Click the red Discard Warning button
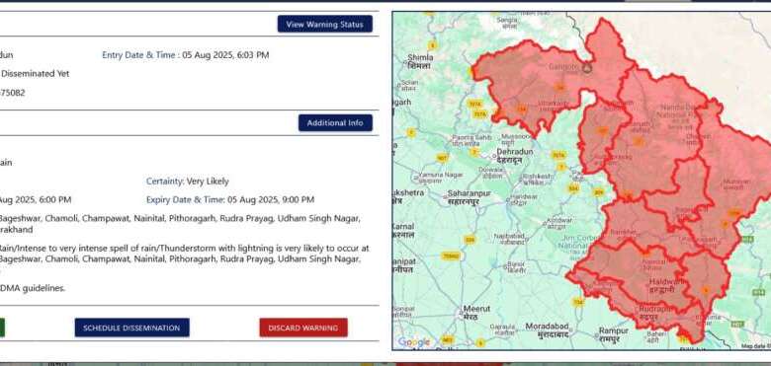The width and height of the screenshot is (771, 366). pos(303,328)
